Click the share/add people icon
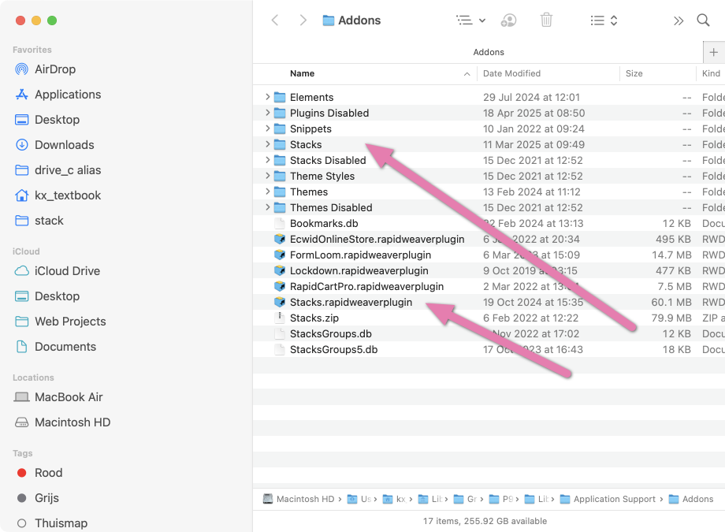725x532 pixels. coord(508,20)
